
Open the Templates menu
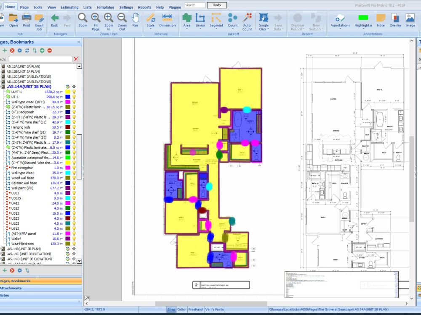point(105,7)
